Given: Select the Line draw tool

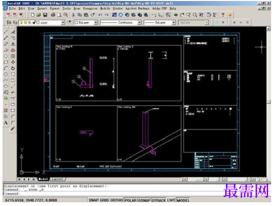Looking at the screenshot, I should click(x=6, y=32).
